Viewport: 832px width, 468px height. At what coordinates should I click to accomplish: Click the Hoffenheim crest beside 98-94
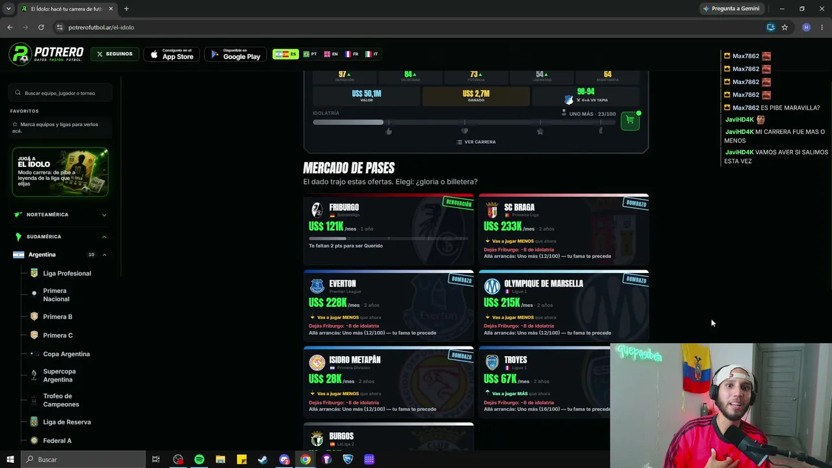coord(569,99)
